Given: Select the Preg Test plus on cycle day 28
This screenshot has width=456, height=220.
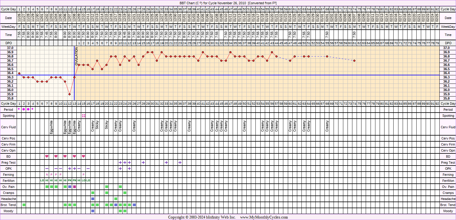Looking at the screenshot, I should [143, 163].
